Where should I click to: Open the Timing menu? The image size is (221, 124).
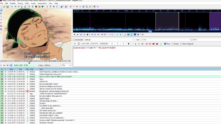pyautogui.click(x=20, y=3)
